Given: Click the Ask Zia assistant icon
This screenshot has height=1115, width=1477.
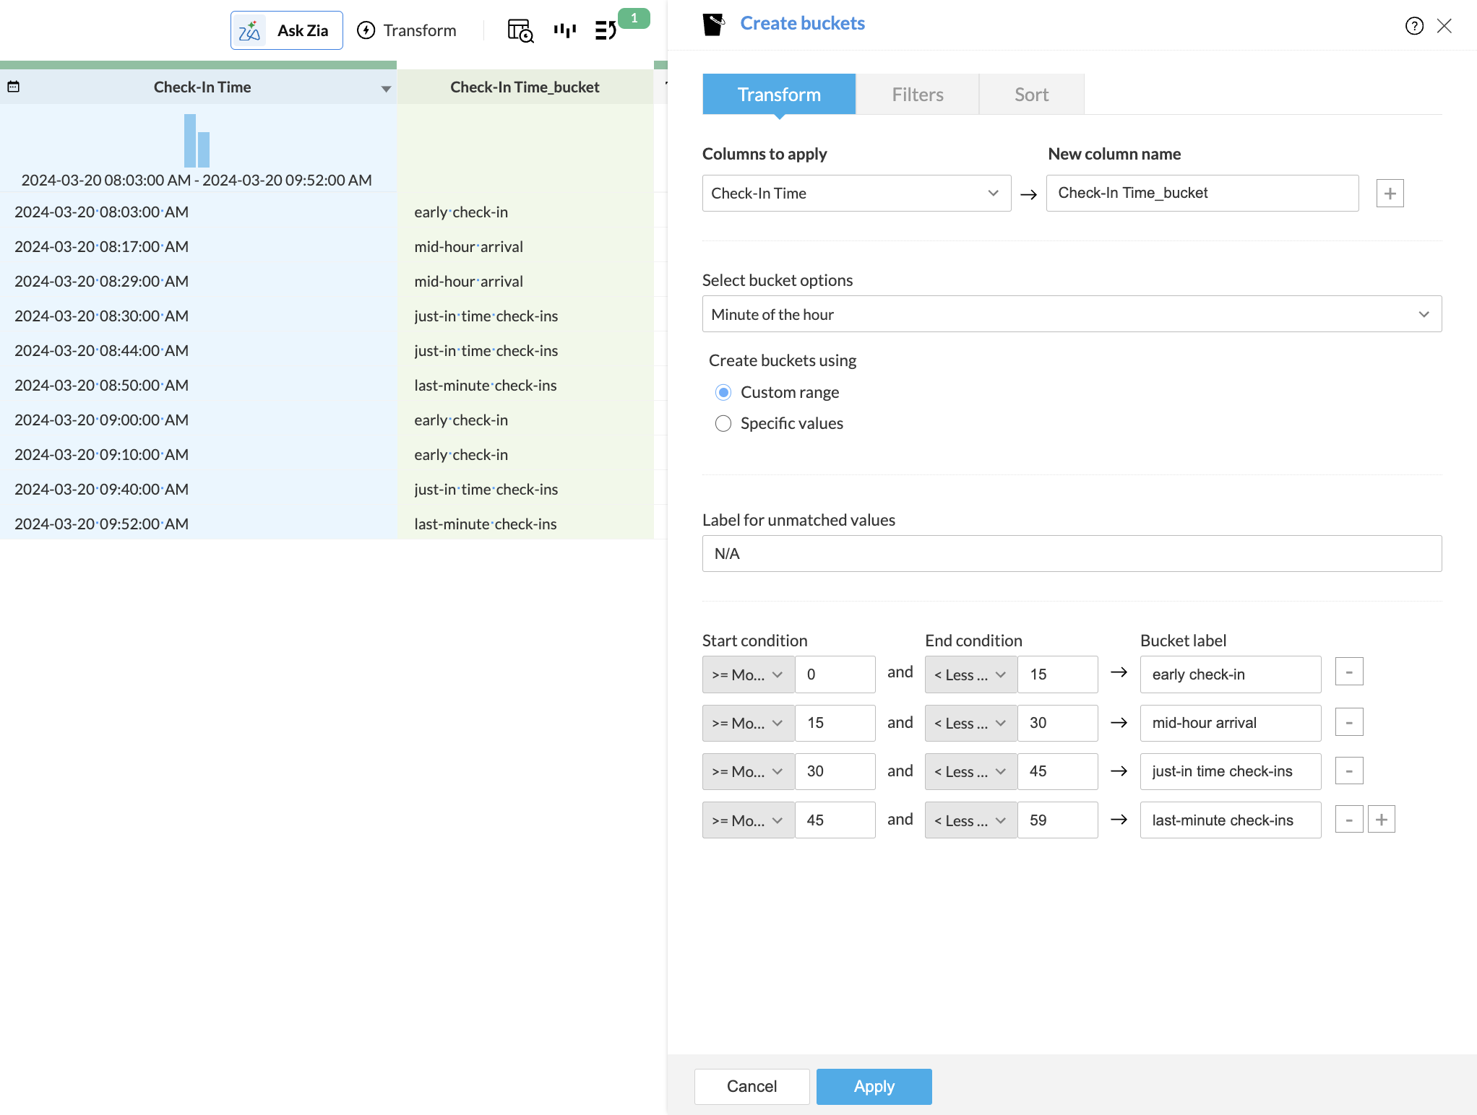Looking at the screenshot, I should 250,30.
